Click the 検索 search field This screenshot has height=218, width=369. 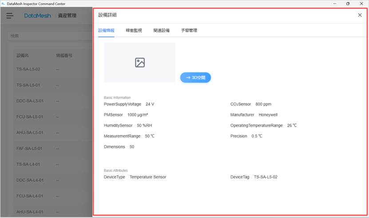pyautogui.click(x=49, y=36)
